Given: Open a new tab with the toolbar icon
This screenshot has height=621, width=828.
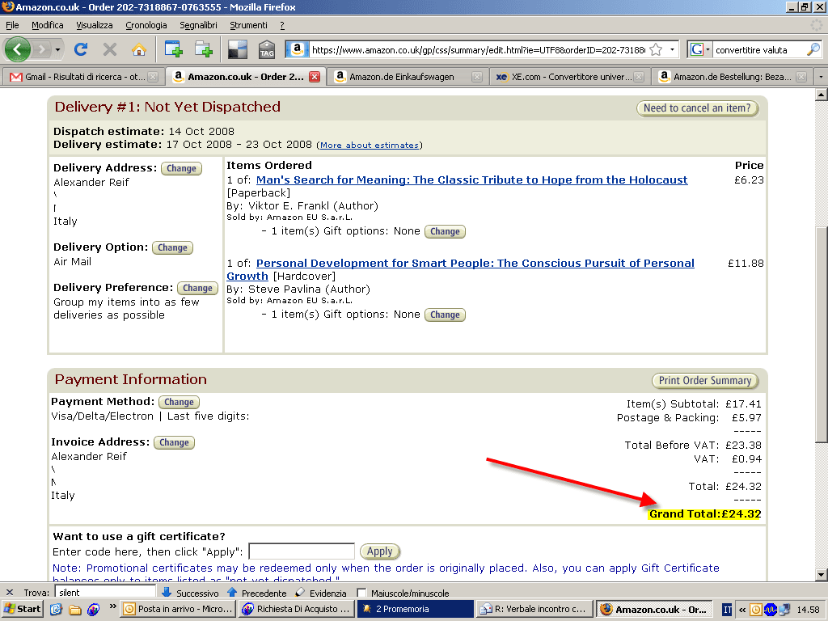Looking at the screenshot, I should (173, 49).
